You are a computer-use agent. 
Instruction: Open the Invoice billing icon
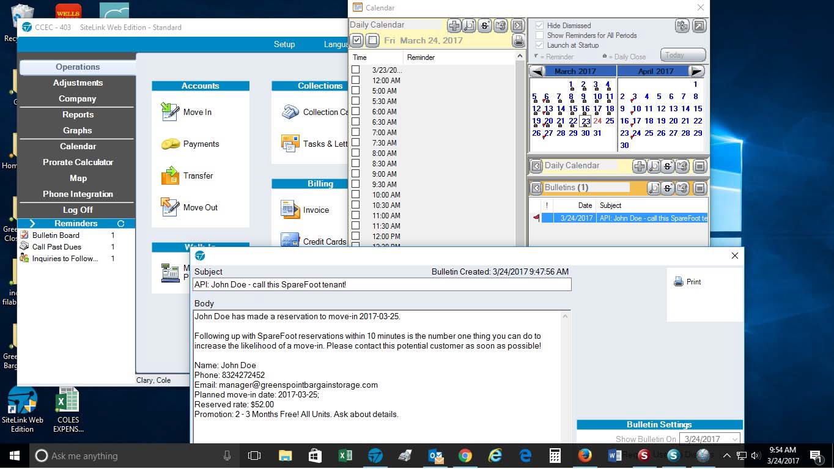(290, 210)
